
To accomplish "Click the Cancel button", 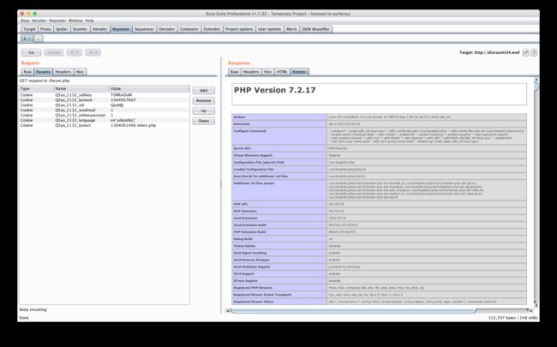I will pos(54,52).
